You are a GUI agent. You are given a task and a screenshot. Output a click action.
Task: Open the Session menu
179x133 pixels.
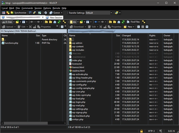[38, 8]
